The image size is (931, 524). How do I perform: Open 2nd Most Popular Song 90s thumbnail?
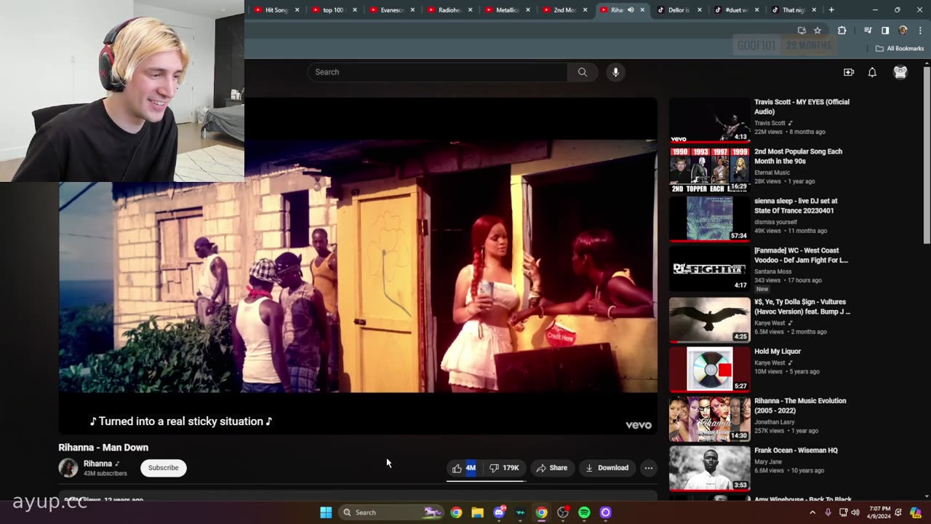point(709,170)
